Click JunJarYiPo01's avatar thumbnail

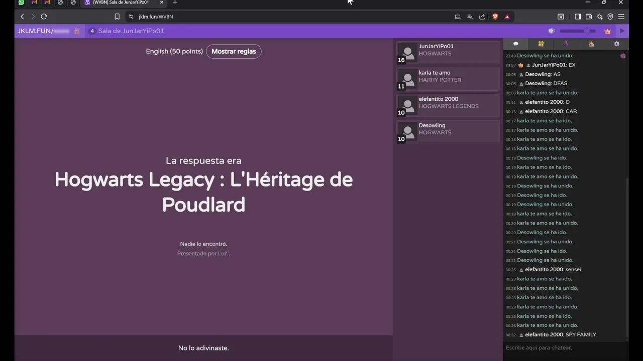pyautogui.click(x=407, y=53)
